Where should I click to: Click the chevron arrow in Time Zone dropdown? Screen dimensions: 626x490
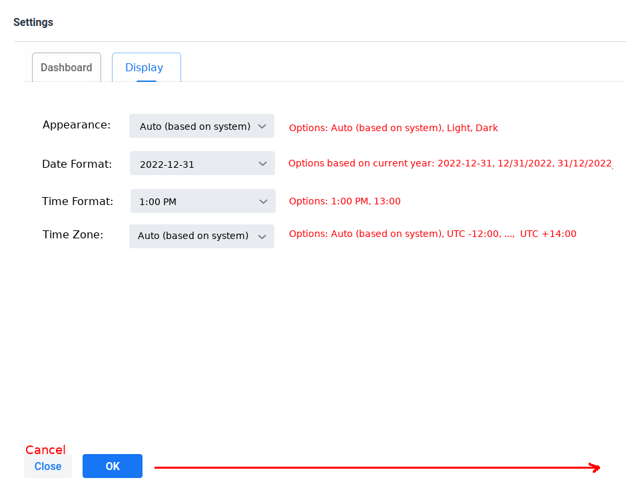point(262,236)
